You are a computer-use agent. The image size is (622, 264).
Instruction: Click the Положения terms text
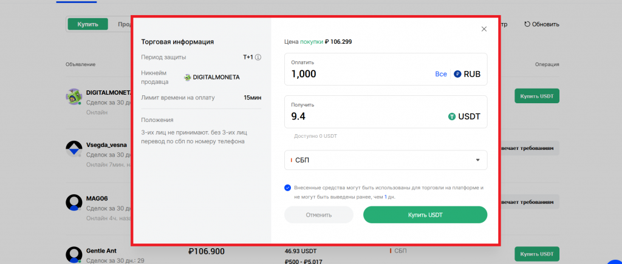[194, 137]
